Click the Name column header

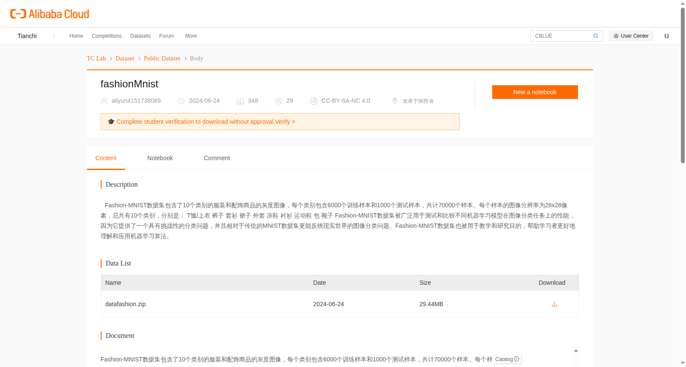click(x=113, y=283)
